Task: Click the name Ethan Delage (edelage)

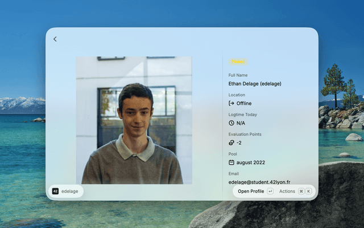Action: (255, 84)
